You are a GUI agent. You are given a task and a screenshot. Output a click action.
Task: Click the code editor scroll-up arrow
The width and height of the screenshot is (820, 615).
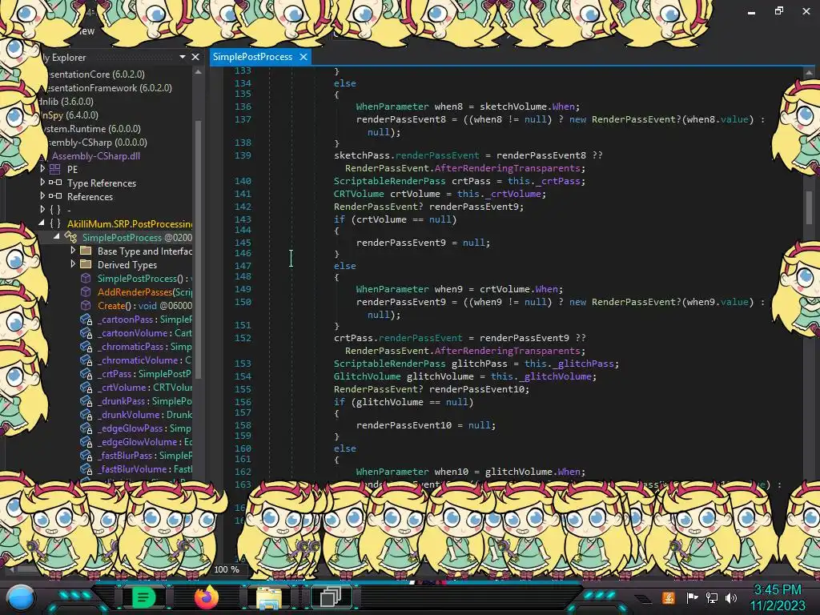point(809,73)
